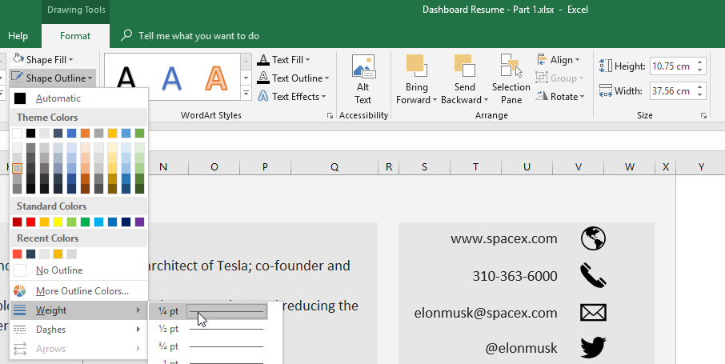725x364 pixels.
Task: Pick the red-orange recent color swatch
Action: [17, 254]
